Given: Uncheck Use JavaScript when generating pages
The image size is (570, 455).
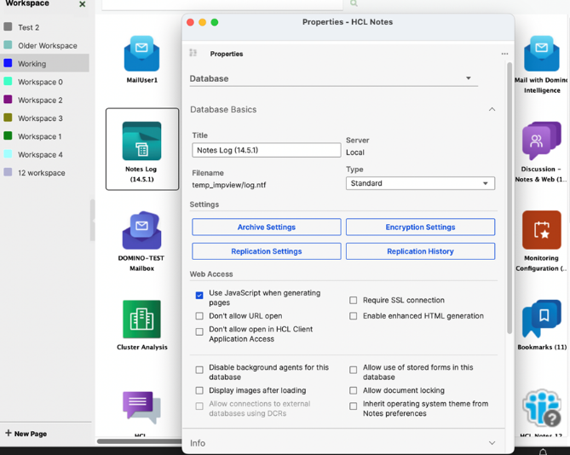Looking at the screenshot, I should pos(199,295).
